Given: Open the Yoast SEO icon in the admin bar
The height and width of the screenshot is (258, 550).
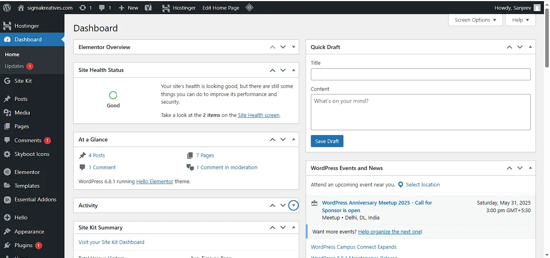Looking at the screenshot, I should click(x=148, y=8).
